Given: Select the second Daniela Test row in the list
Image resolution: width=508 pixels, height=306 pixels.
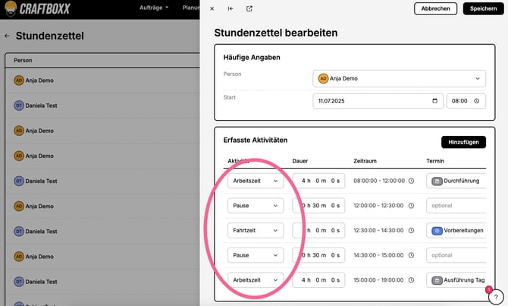Looking at the screenshot, I should tap(102, 181).
